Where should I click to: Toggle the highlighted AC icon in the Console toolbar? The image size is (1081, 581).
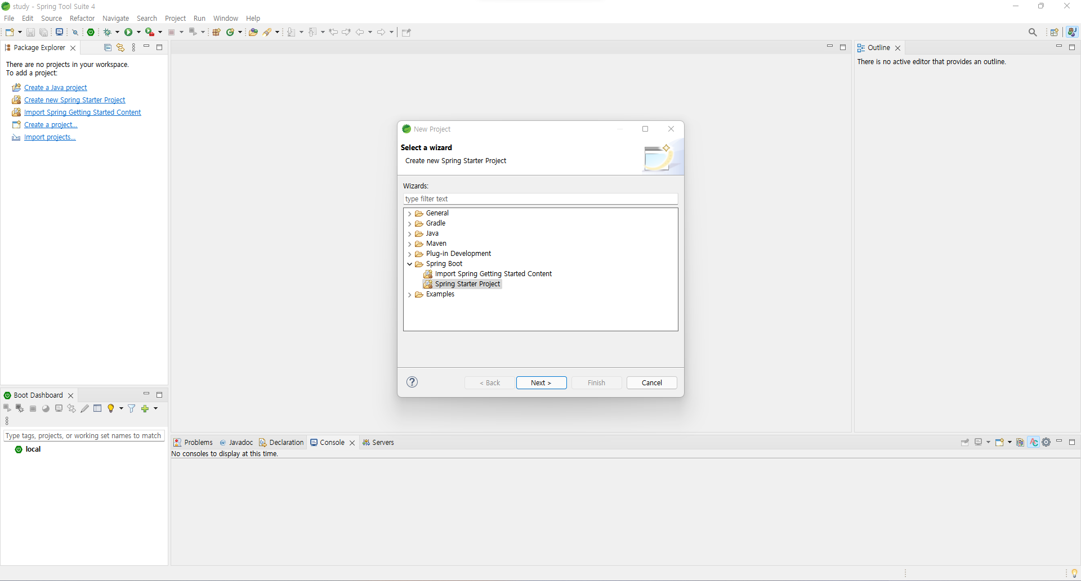point(1034,442)
